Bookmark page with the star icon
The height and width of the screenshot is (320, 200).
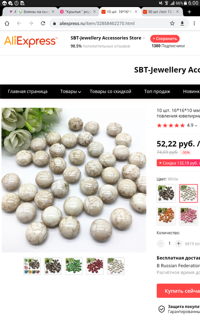[172, 23]
